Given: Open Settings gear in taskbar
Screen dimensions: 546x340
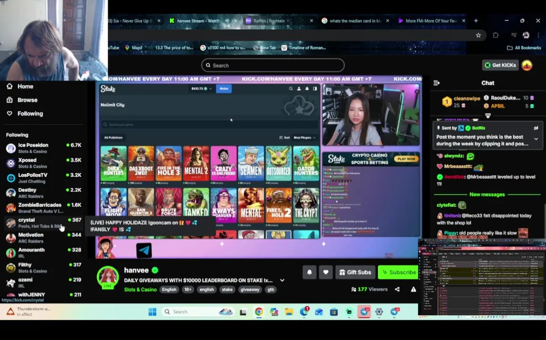Looking at the screenshot, I should coord(379,312).
